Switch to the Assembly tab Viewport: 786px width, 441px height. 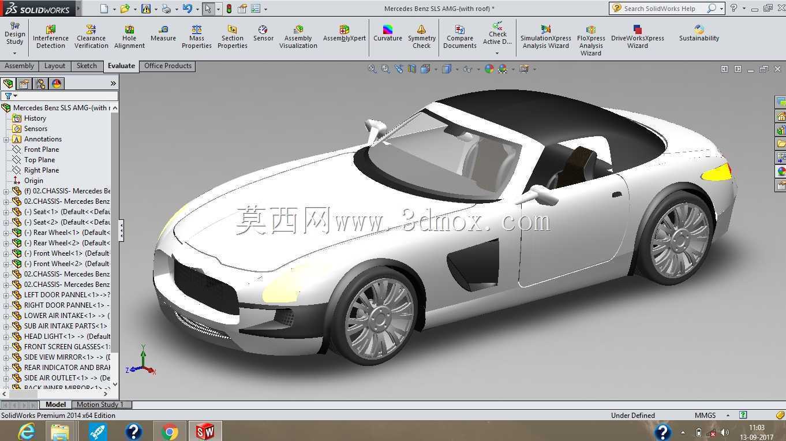(20, 66)
